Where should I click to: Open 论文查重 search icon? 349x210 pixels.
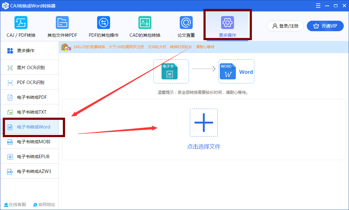pyautogui.click(x=186, y=23)
